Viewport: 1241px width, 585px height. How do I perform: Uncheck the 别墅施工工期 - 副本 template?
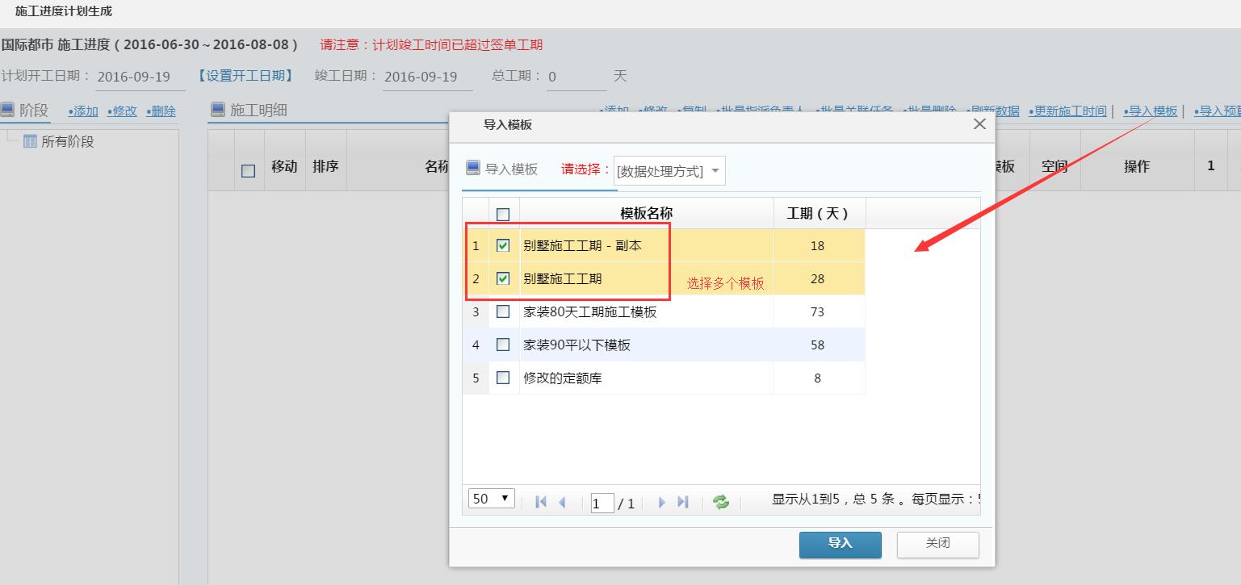(503, 245)
